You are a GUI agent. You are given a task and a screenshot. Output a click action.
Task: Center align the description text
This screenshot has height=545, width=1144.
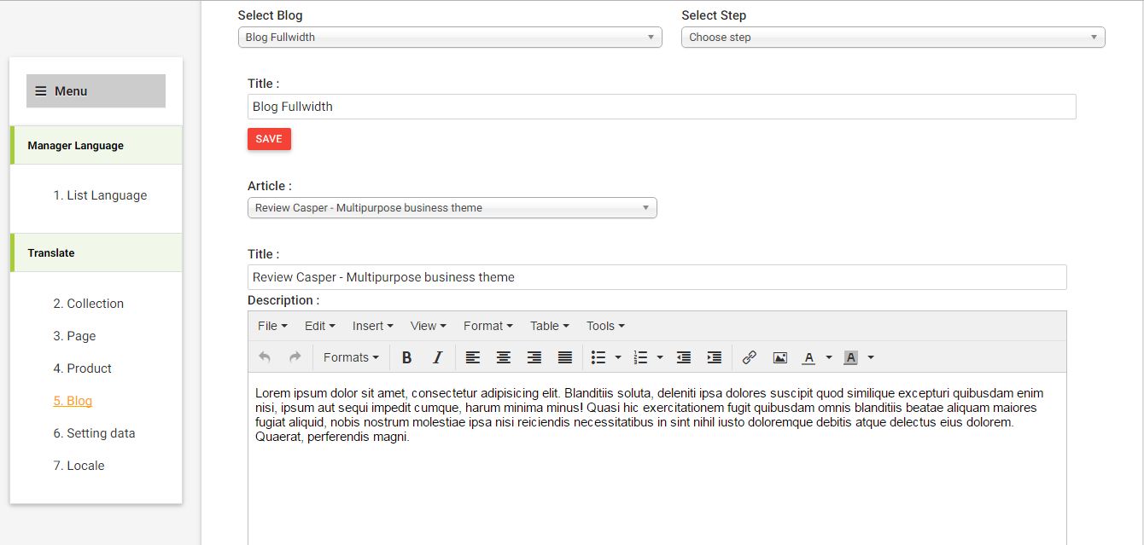(x=504, y=357)
